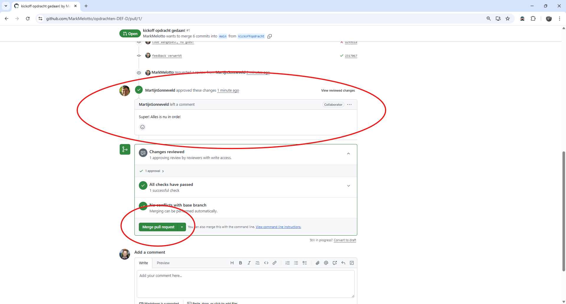566x304 pixels.
Task: Click the browser address bar URL
Action: pos(94,19)
